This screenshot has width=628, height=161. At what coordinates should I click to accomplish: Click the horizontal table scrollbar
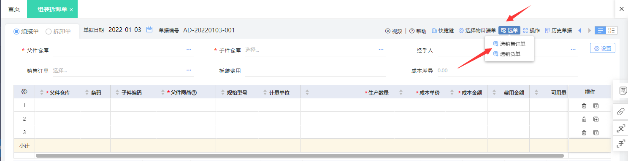(x=300, y=156)
